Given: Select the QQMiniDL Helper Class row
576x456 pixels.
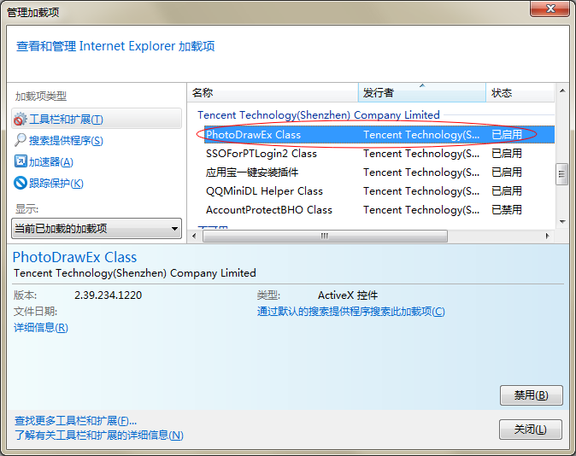Looking at the screenshot, I should coord(379,191).
